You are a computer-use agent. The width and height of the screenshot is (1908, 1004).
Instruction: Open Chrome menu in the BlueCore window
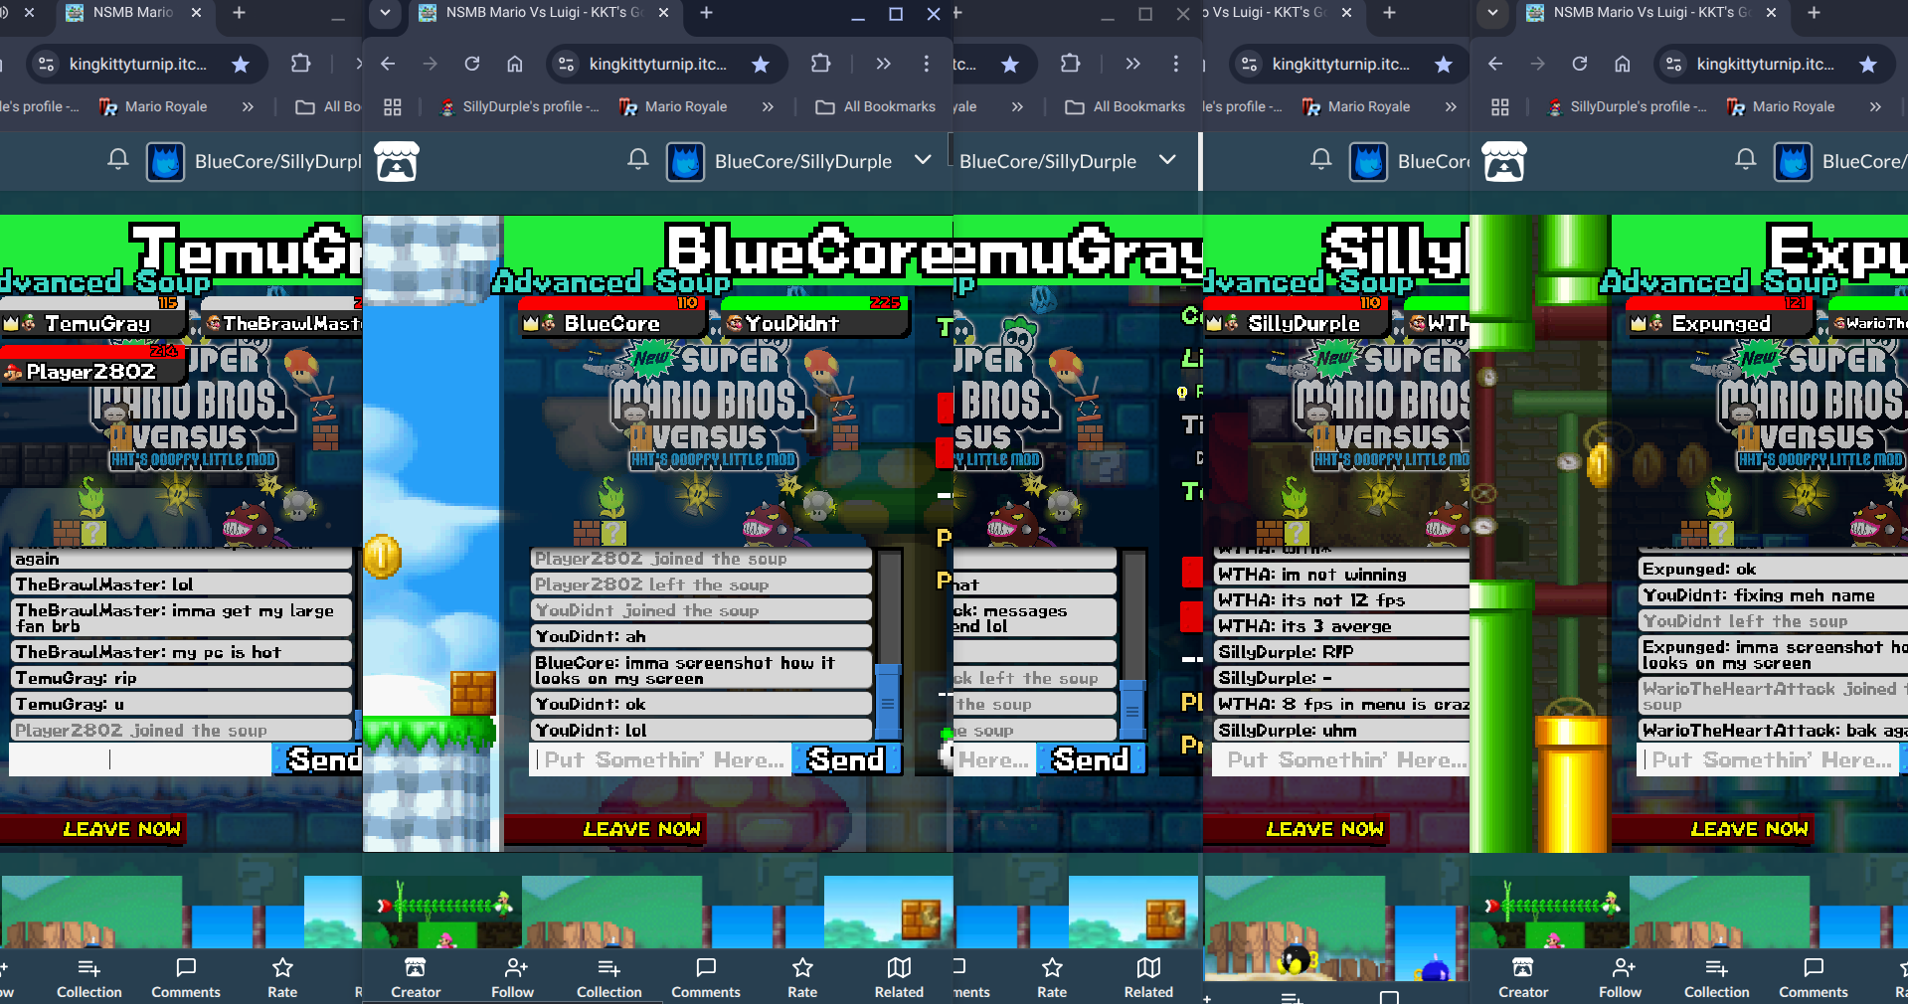coord(927,64)
